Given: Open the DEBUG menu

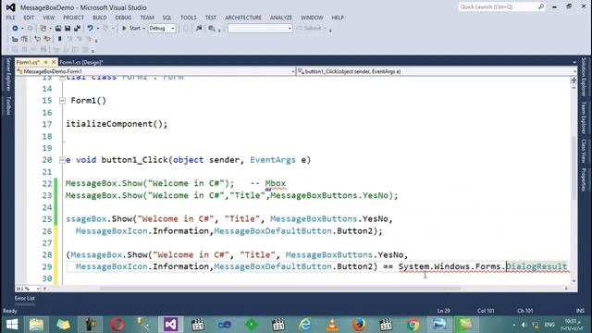Looking at the screenshot, I should pos(123,18).
